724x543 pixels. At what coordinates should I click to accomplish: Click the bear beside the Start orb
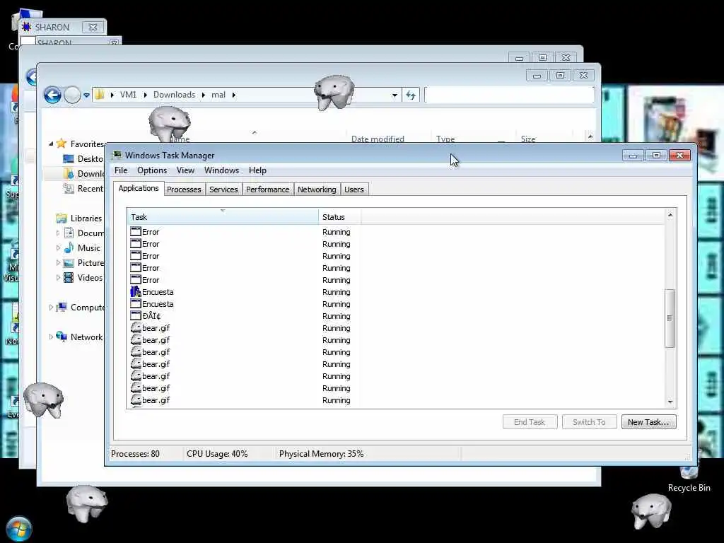[x=87, y=503]
